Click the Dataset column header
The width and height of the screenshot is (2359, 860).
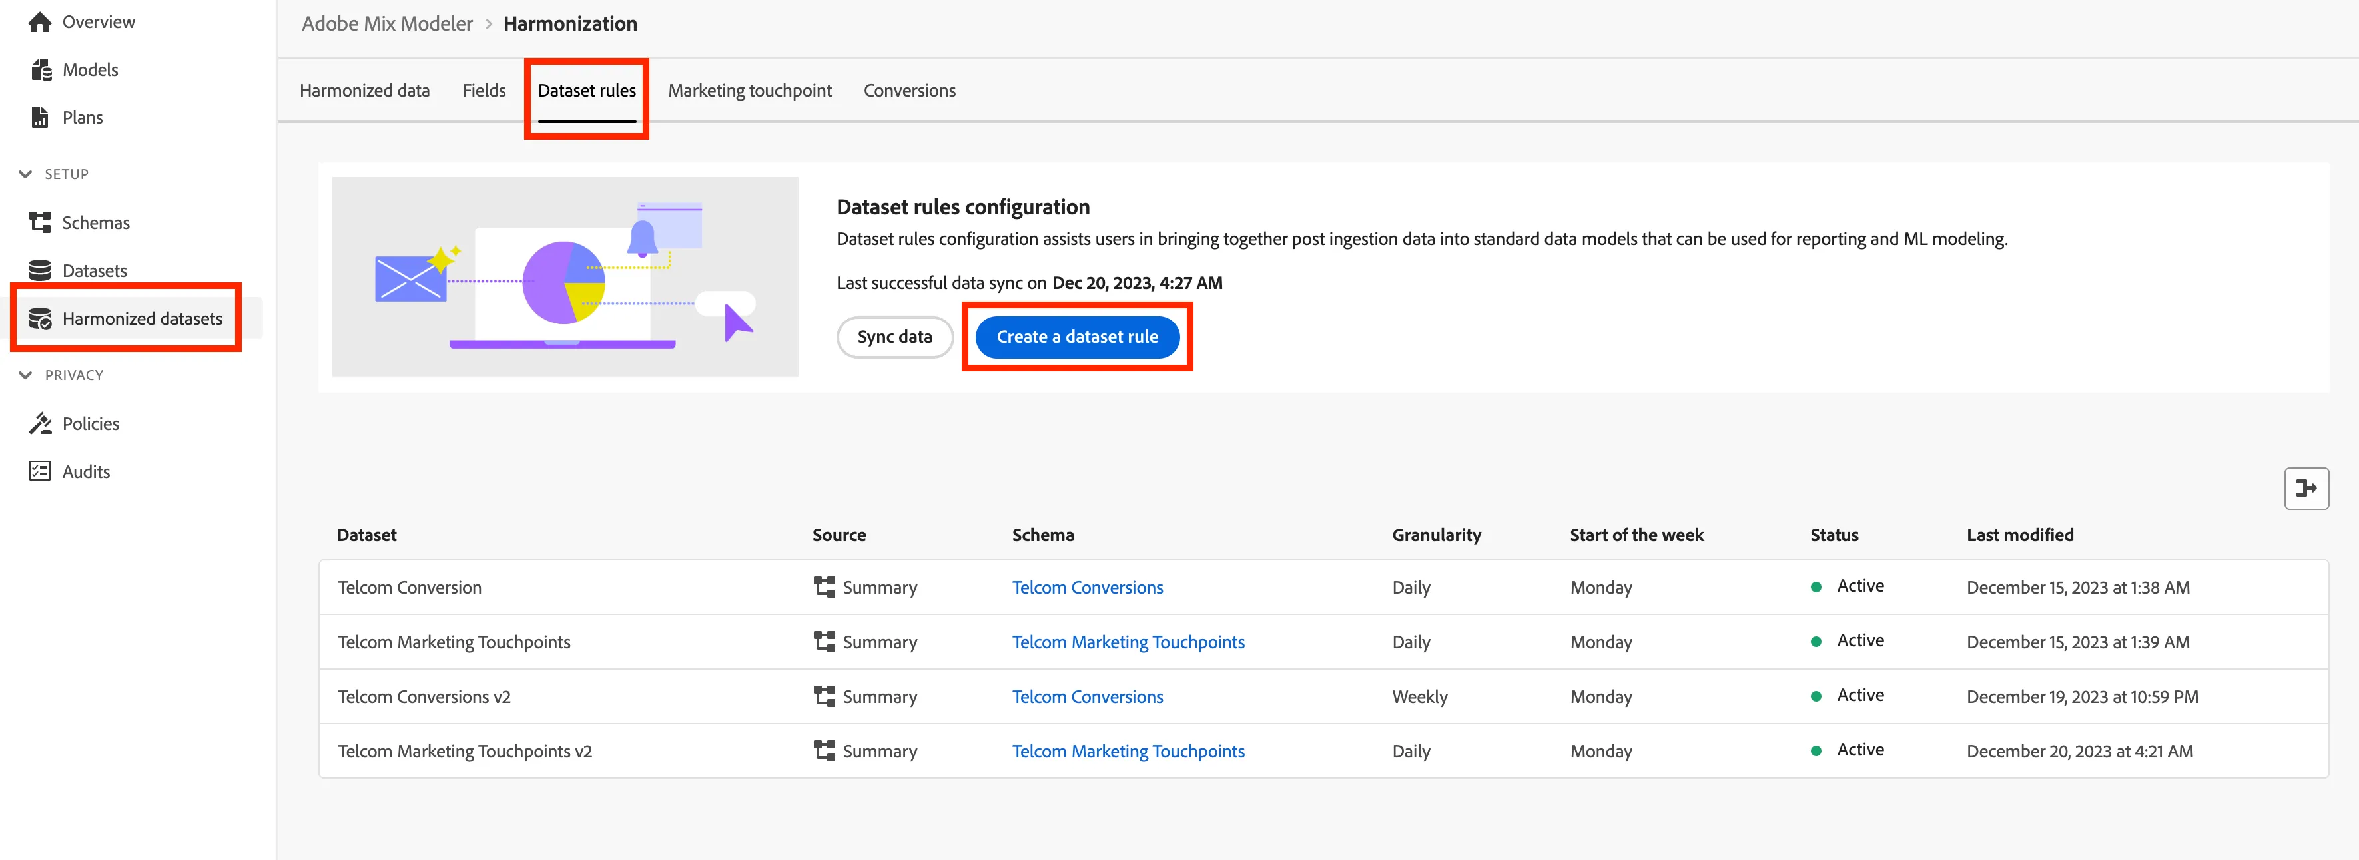coord(366,535)
